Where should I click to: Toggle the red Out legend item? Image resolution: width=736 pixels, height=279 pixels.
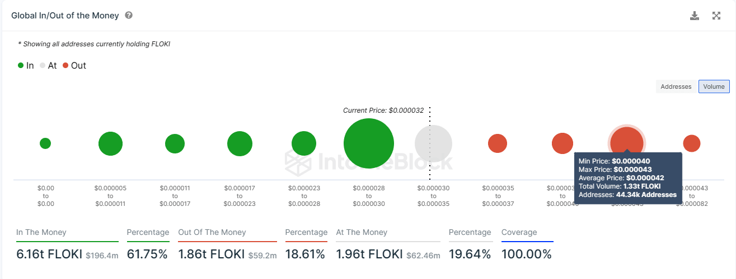pos(74,65)
